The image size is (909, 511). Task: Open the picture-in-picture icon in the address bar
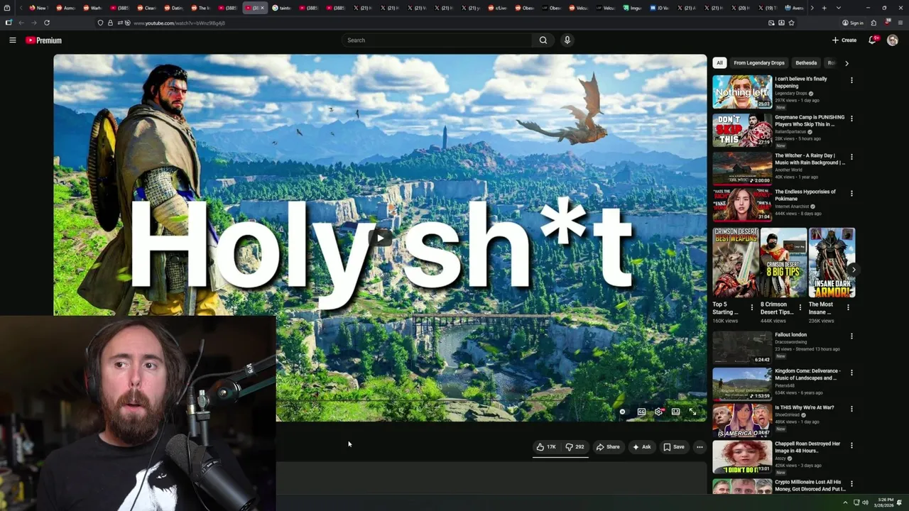771,23
